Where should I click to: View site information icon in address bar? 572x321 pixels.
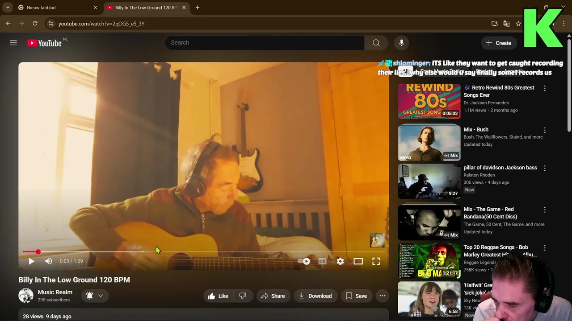point(51,24)
